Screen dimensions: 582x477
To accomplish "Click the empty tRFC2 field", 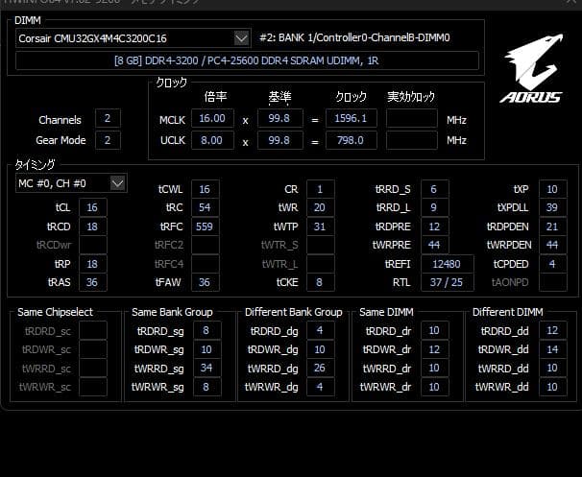I will click(205, 245).
